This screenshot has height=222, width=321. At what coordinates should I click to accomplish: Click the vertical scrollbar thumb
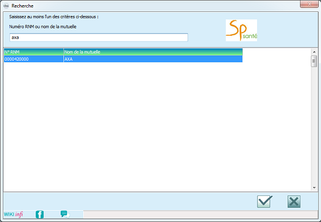click(314, 61)
